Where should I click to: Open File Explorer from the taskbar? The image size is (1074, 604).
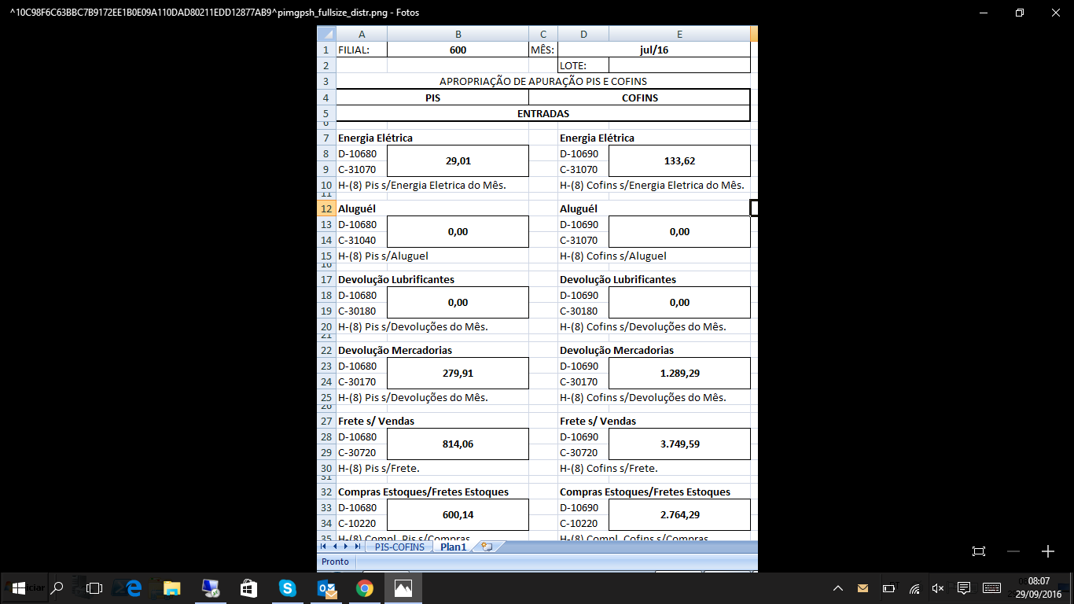pos(171,587)
